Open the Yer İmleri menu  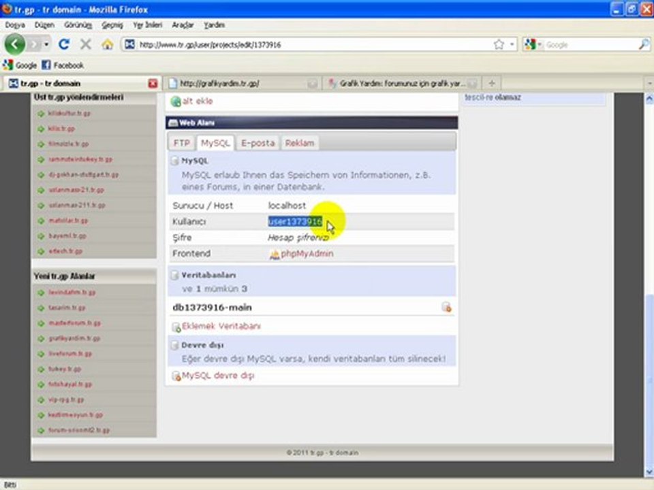[147, 25]
